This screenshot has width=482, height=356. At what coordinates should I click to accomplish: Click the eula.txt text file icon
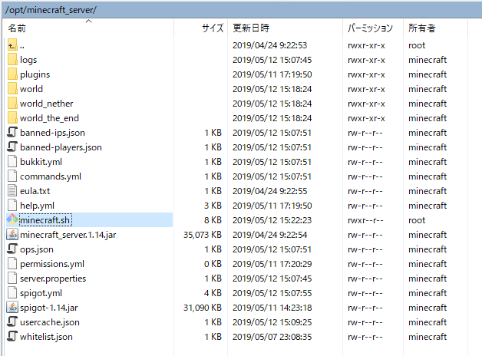[12, 191]
